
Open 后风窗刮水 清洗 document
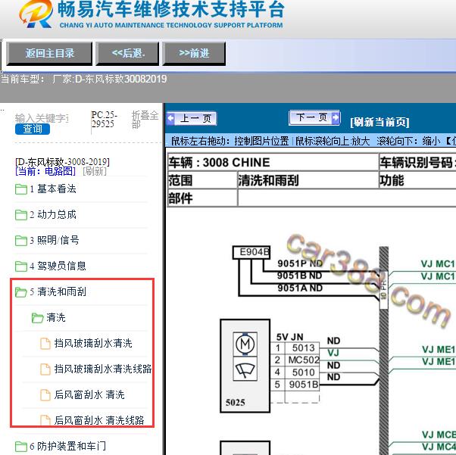pos(89,394)
